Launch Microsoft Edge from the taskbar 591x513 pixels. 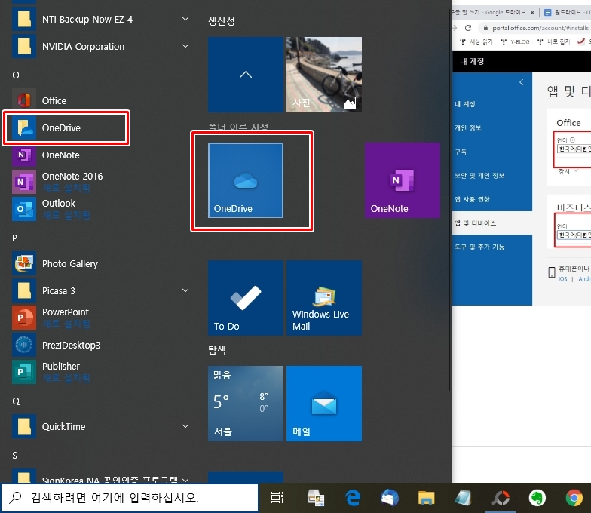[x=353, y=498]
